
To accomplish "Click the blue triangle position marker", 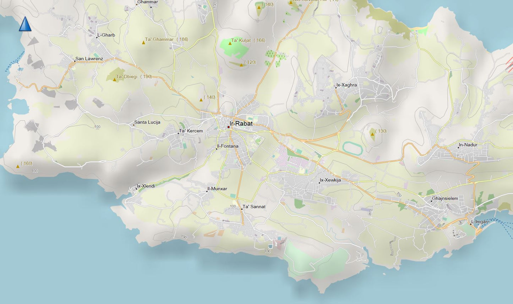I will (x=25, y=24).
